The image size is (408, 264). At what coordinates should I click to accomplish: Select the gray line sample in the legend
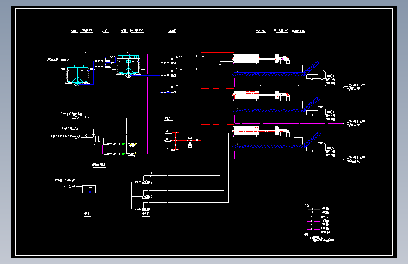(314, 209)
